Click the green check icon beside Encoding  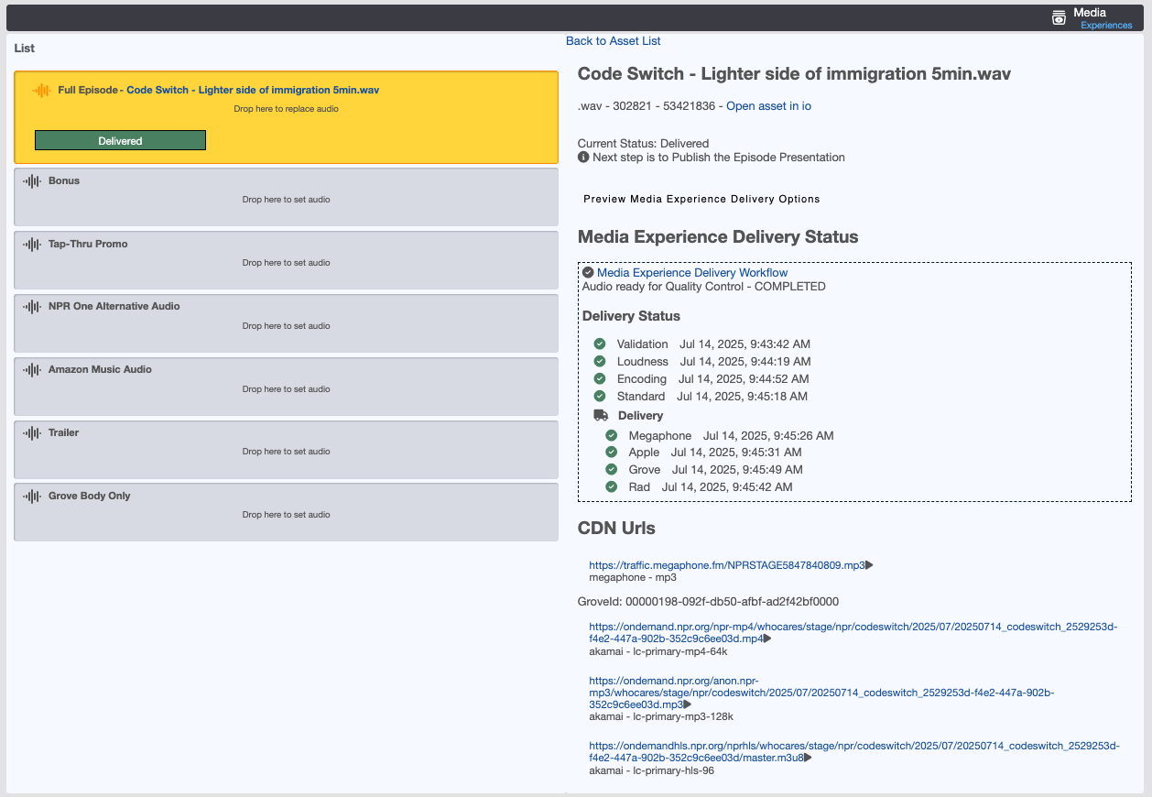click(600, 379)
